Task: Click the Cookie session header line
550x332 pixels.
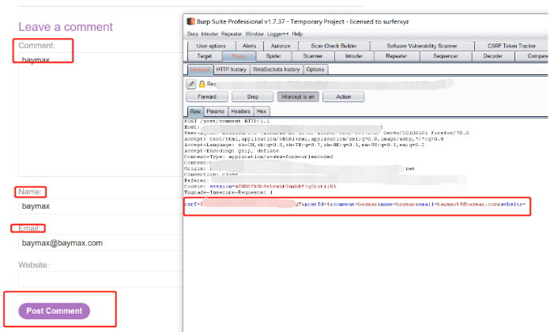Action: tap(260, 187)
